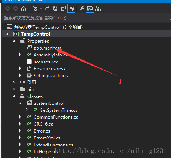Expand the SetSystemTime.cs node
Image resolution: width=171 pixels, height=158 pixels.
[x=27, y=110]
